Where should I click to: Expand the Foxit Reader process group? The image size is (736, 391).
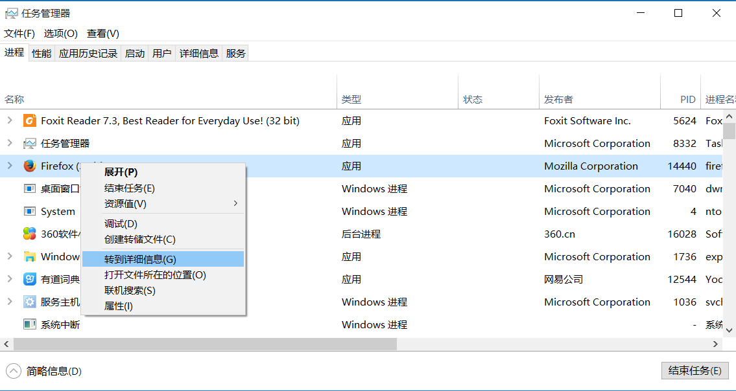[x=9, y=120]
